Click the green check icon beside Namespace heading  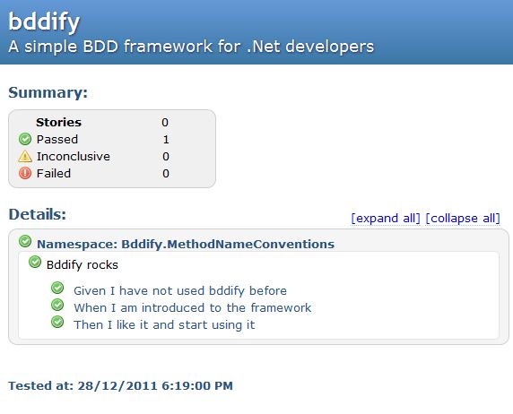(25, 241)
